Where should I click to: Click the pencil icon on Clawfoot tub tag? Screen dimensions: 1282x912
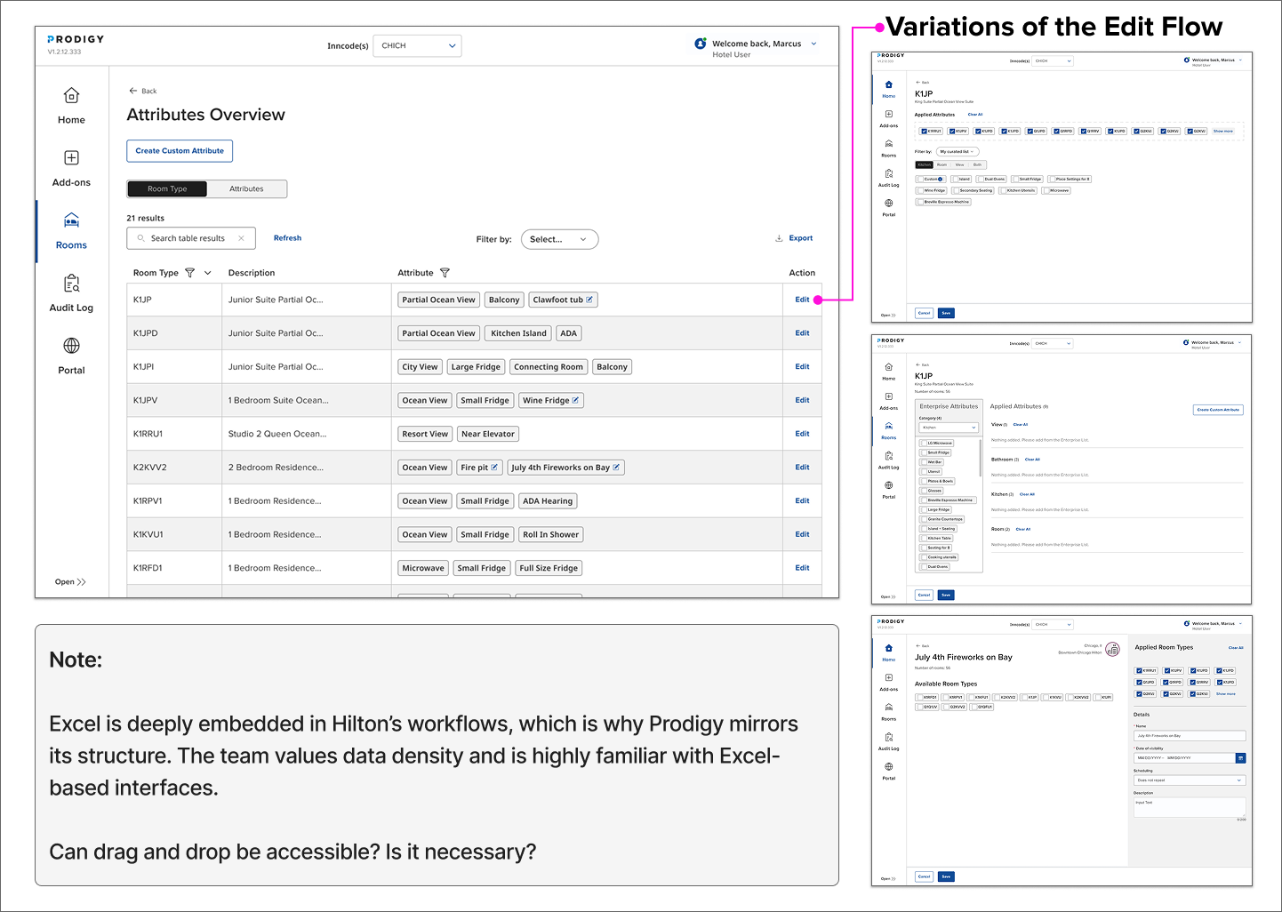589,300
